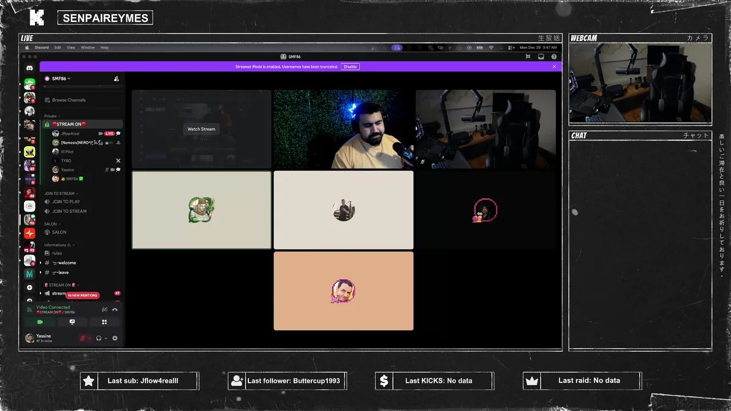The image size is (731, 411).
Task: Select the green-bordered speaking participant tile
Action: tap(202, 210)
